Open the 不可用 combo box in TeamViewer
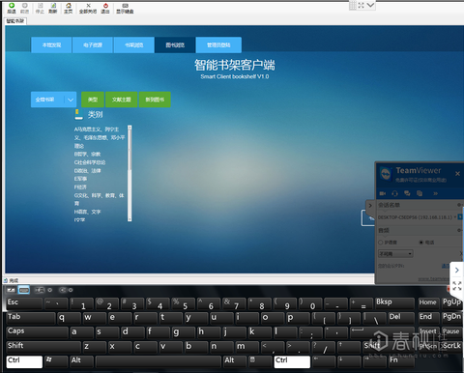The width and height of the screenshot is (464, 373). 395,254
